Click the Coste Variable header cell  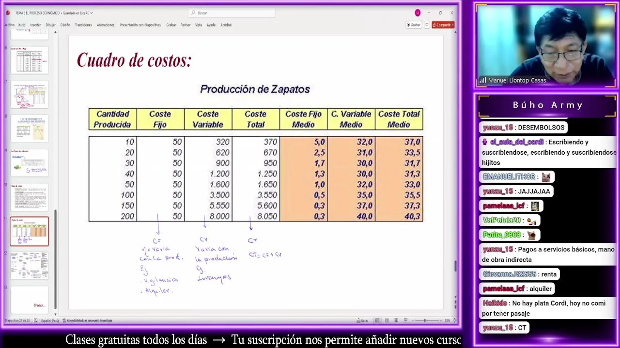(208, 119)
